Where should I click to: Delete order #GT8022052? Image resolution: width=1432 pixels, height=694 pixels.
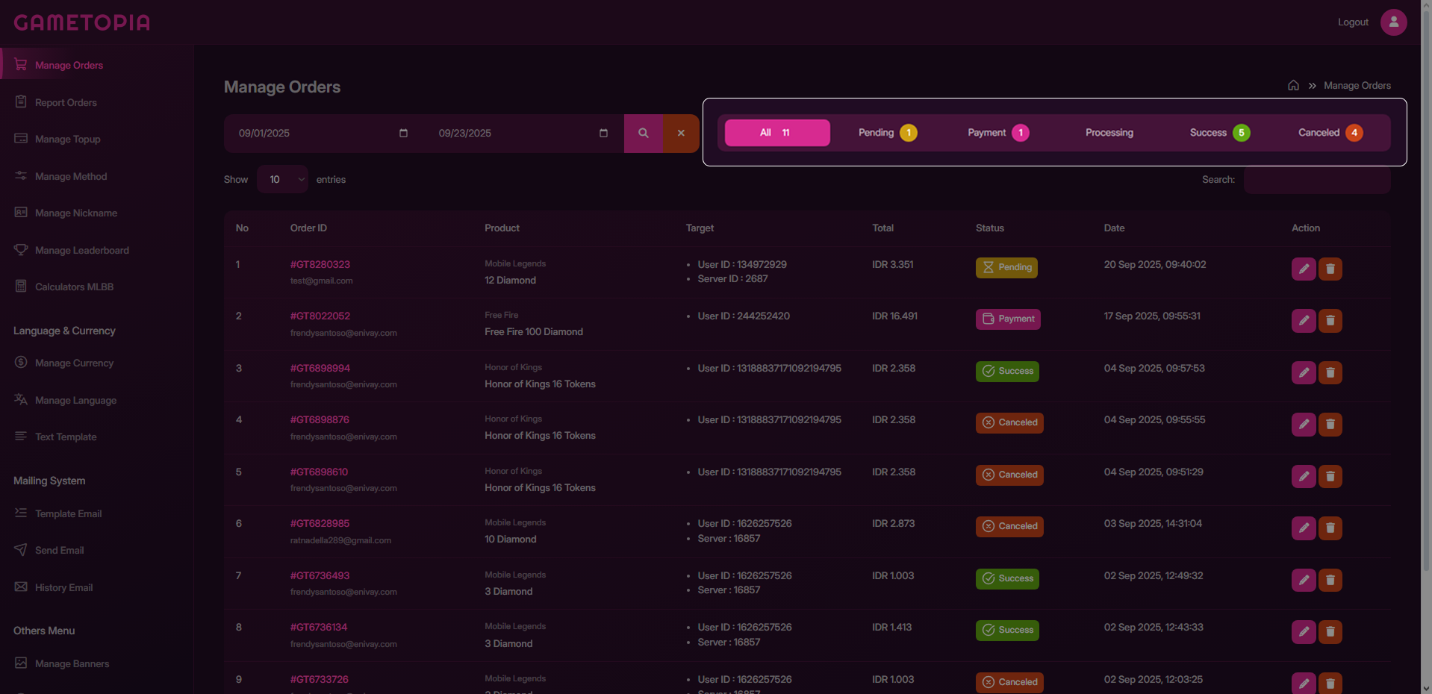[1330, 321]
